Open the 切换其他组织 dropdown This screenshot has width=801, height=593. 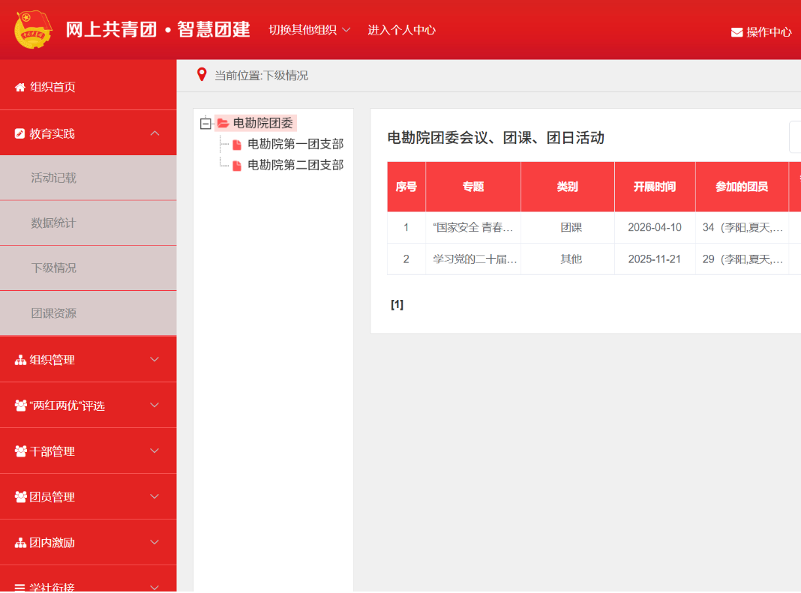click(x=309, y=30)
